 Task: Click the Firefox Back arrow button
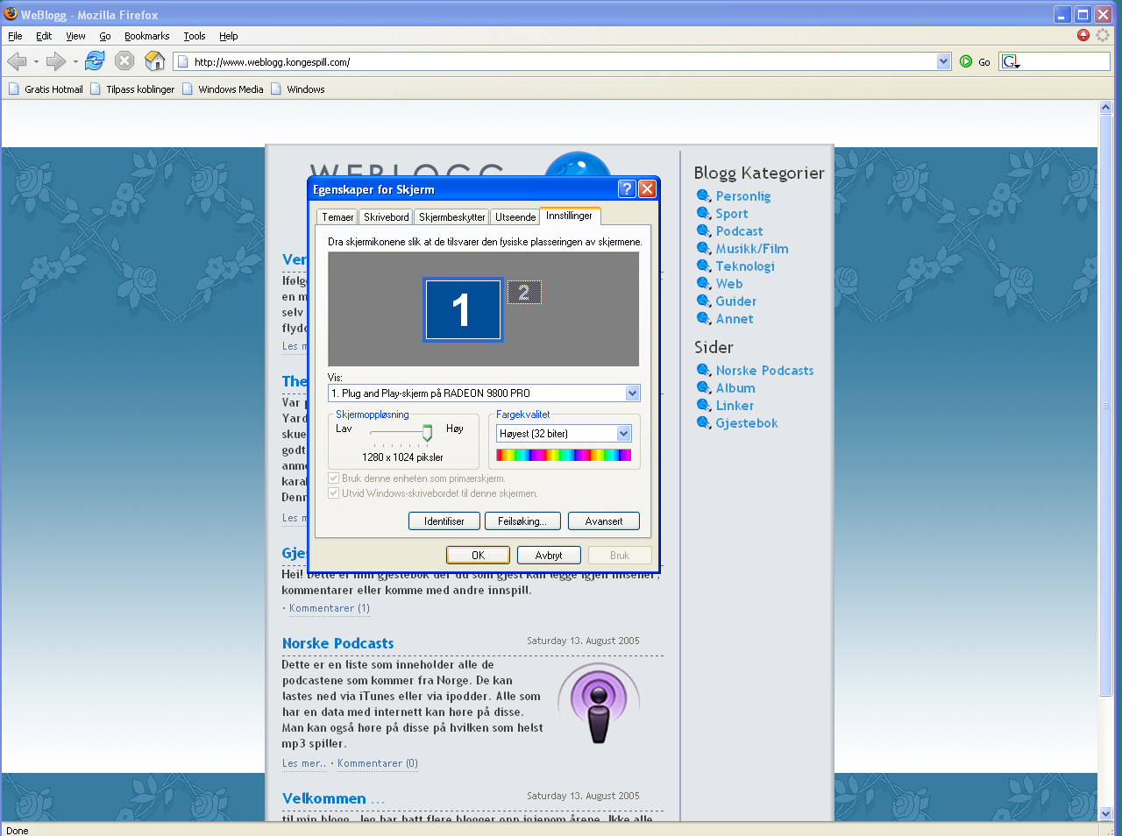point(16,61)
